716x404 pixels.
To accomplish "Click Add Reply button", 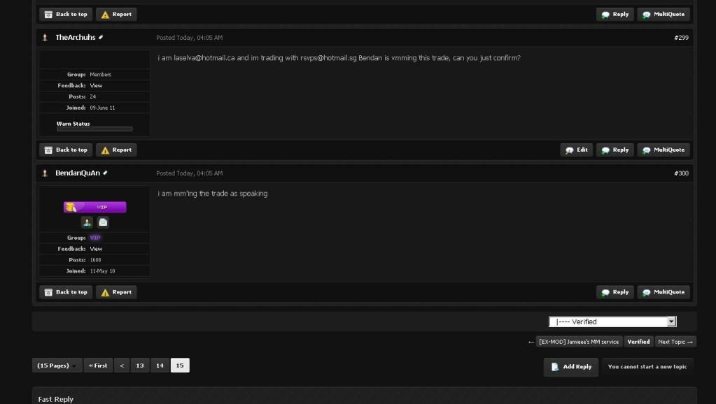I will 571,367.
